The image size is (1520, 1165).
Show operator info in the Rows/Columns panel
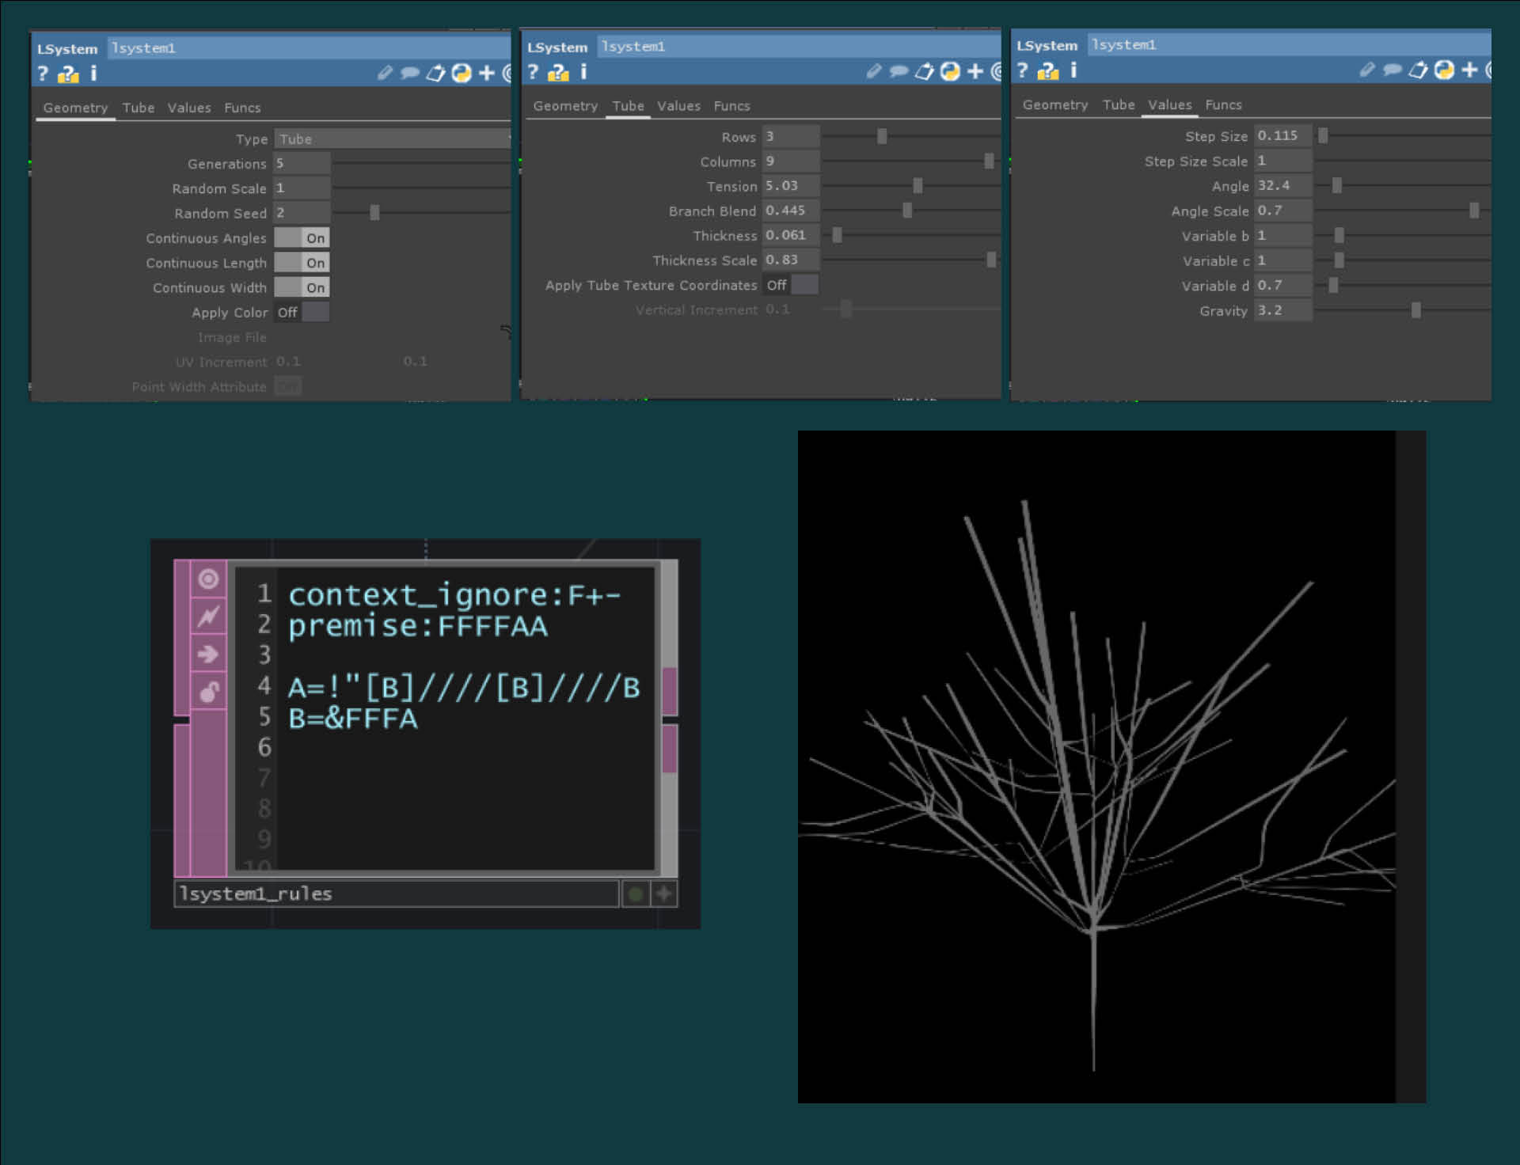click(583, 72)
